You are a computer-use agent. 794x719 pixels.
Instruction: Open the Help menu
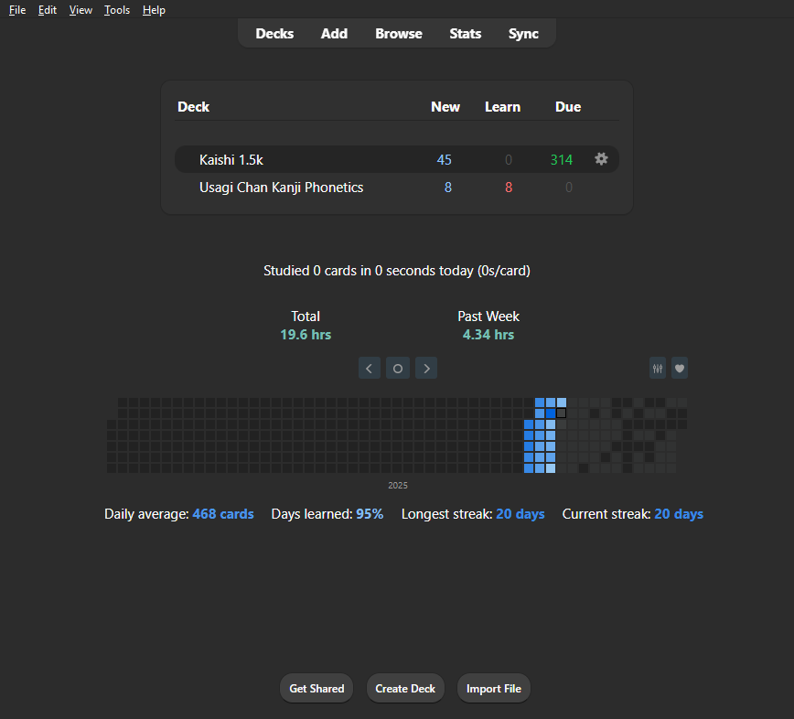coord(154,10)
